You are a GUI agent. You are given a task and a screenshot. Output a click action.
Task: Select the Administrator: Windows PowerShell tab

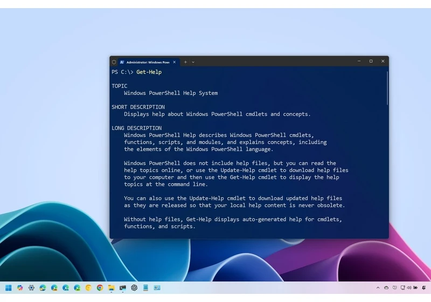click(149, 62)
